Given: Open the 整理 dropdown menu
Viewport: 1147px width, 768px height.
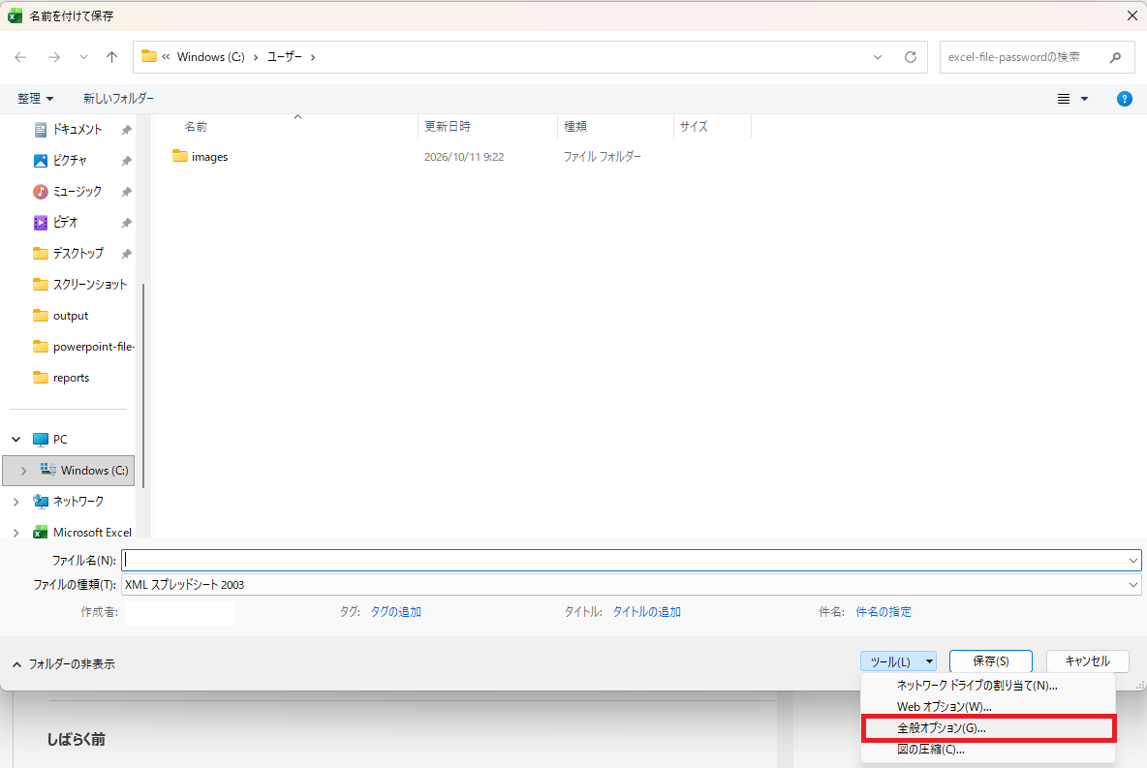Looking at the screenshot, I should (x=35, y=99).
